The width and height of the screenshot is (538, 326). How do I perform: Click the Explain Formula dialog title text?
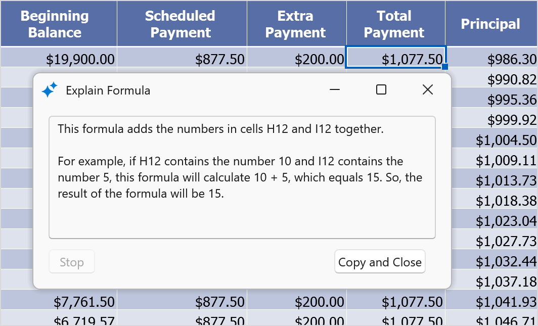coord(108,90)
